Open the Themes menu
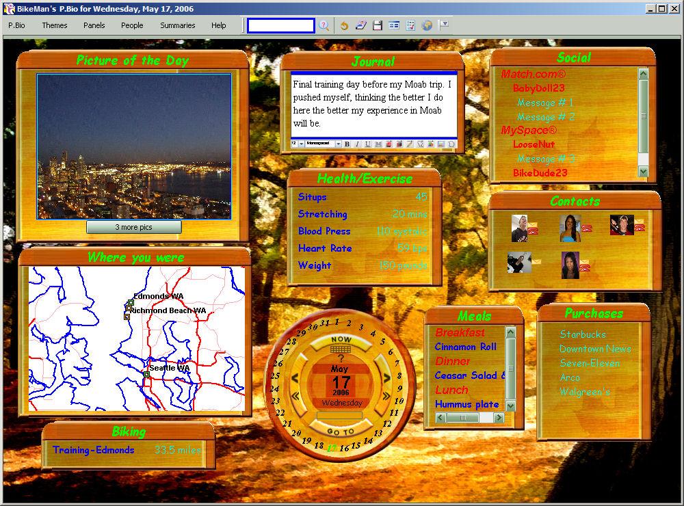This screenshot has height=506, width=684. [x=55, y=25]
